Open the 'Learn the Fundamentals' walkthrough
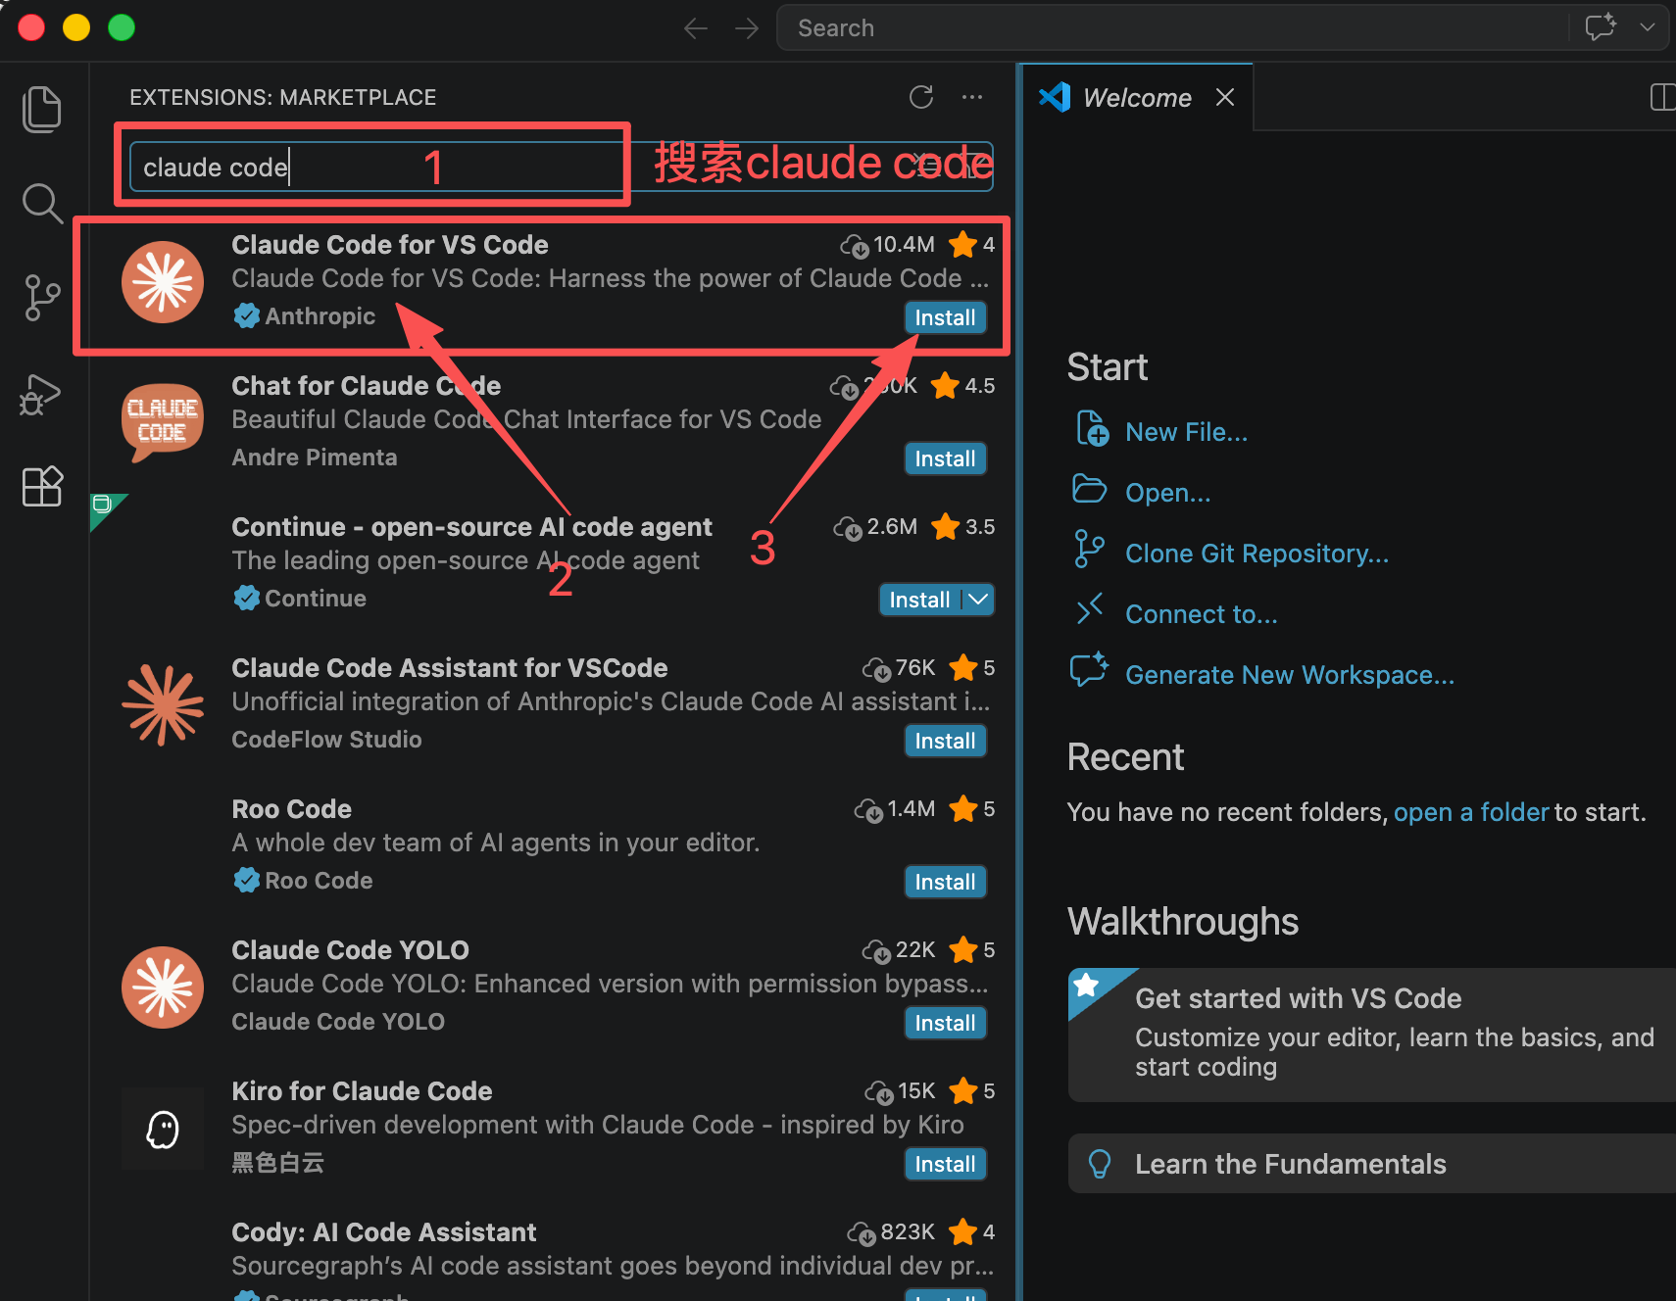This screenshot has width=1676, height=1301. pyautogui.click(x=1372, y=1164)
